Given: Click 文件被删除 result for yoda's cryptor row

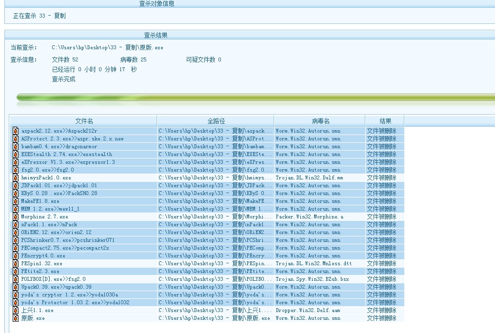Looking at the screenshot, I should tap(381, 294).
